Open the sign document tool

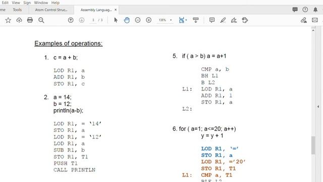(x=234, y=20)
